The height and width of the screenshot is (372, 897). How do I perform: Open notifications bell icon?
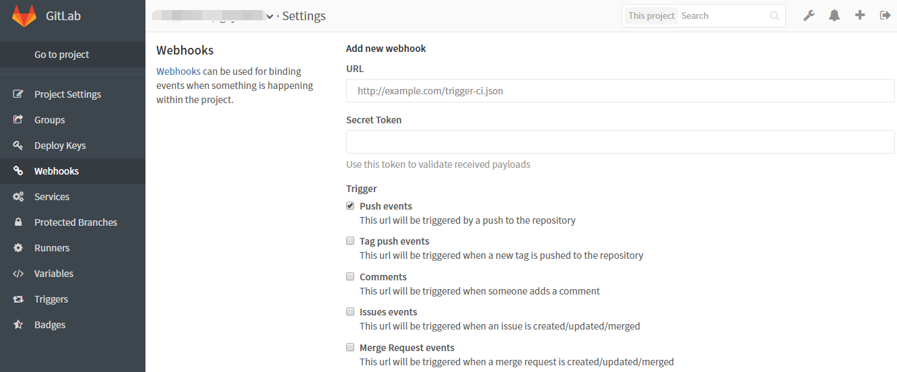[x=834, y=15]
